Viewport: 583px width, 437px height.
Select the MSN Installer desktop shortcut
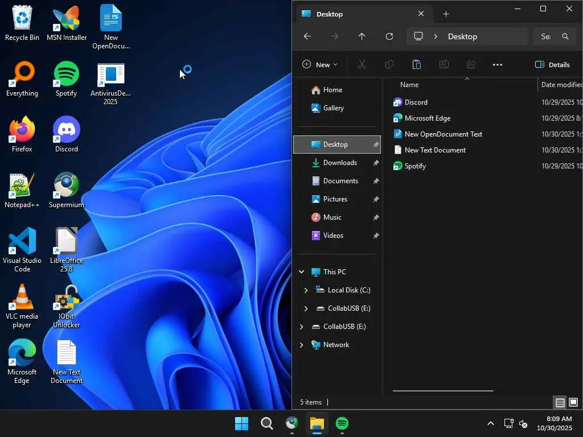pyautogui.click(x=67, y=23)
